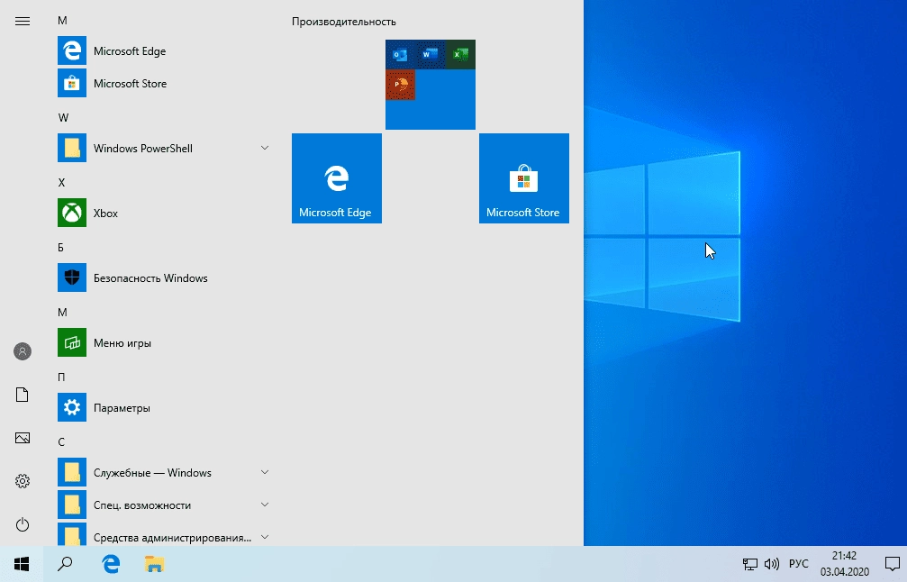The height and width of the screenshot is (582, 907).
Task: Launch Edge from the taskbar
Action: coord(111,564)
